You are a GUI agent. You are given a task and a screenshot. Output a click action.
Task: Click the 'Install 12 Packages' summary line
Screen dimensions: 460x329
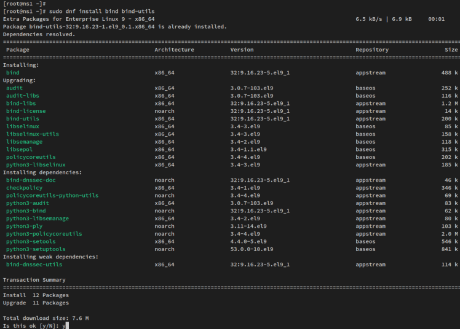36,295
